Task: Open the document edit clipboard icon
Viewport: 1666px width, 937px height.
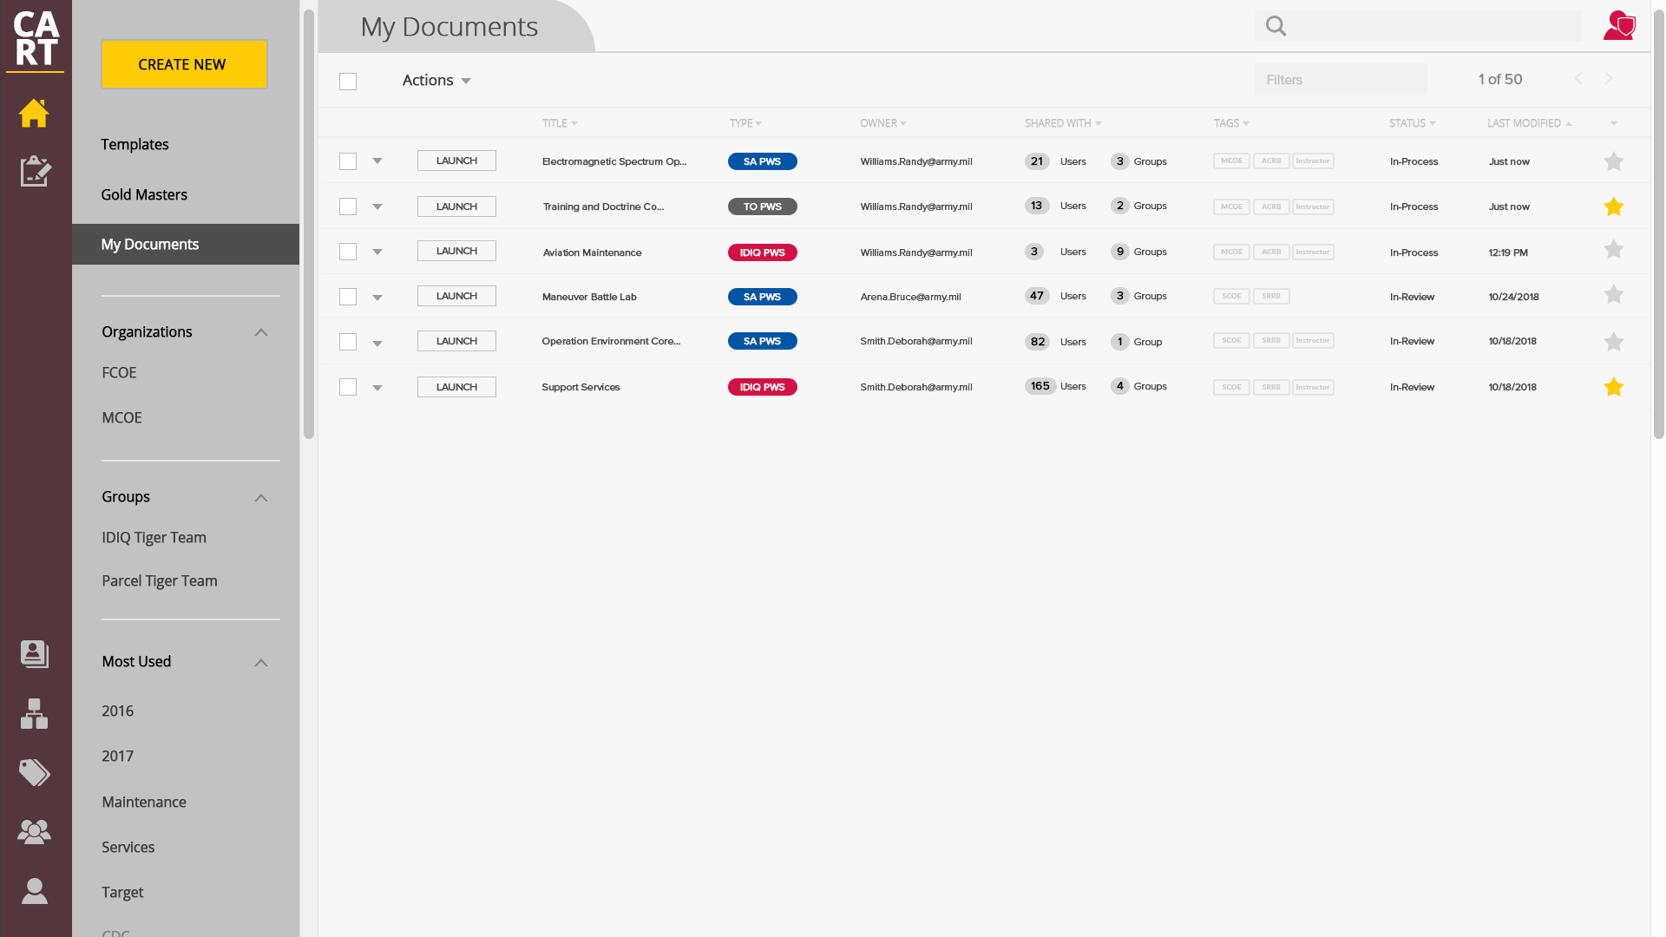Action: click(35, 171)
